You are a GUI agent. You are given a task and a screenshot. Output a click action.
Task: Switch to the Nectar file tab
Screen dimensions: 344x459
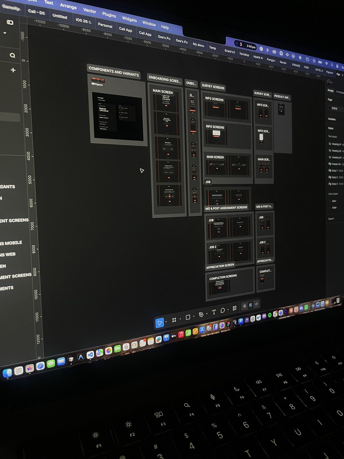283,62
